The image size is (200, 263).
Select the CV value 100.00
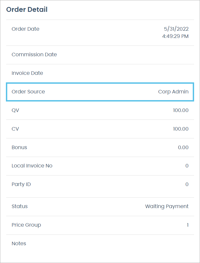tap(181, 129)
